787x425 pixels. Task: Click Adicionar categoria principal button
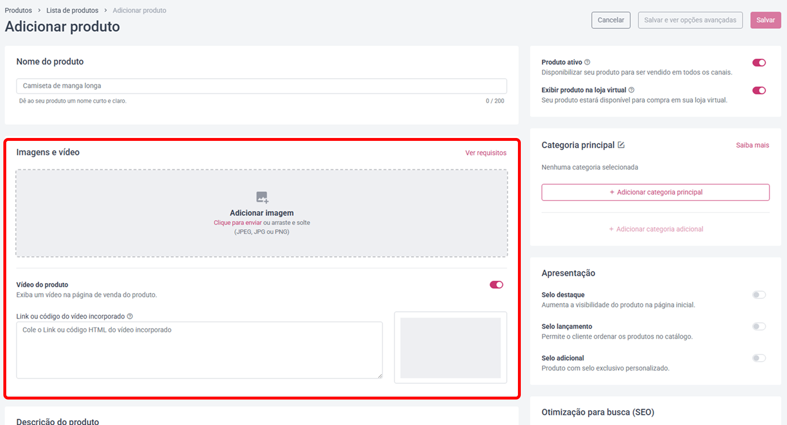656,192
